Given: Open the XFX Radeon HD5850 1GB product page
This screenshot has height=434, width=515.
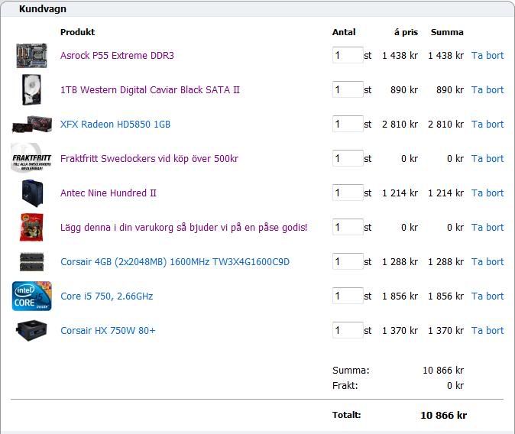Looking at the screenshot, I should point(115,125).
